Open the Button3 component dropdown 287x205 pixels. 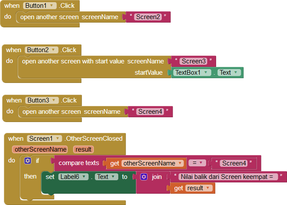point(54,100)
